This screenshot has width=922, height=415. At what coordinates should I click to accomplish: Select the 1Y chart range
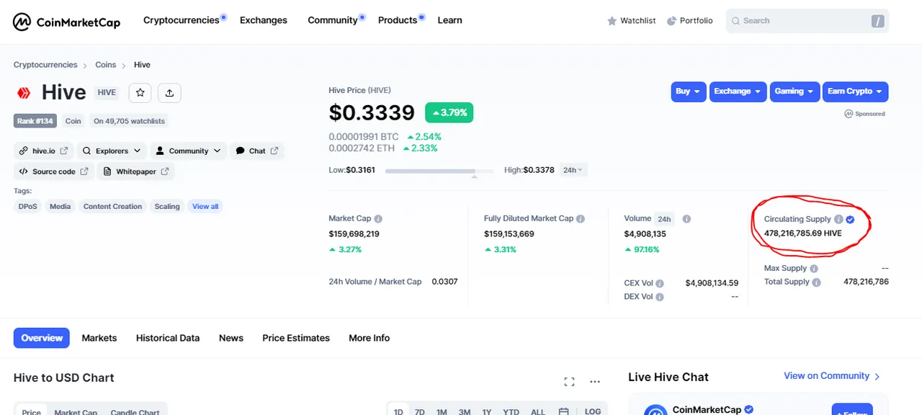pos(487,411)
